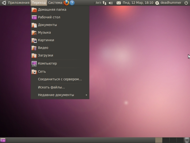Open the Приложения menu

pos(18,3)
